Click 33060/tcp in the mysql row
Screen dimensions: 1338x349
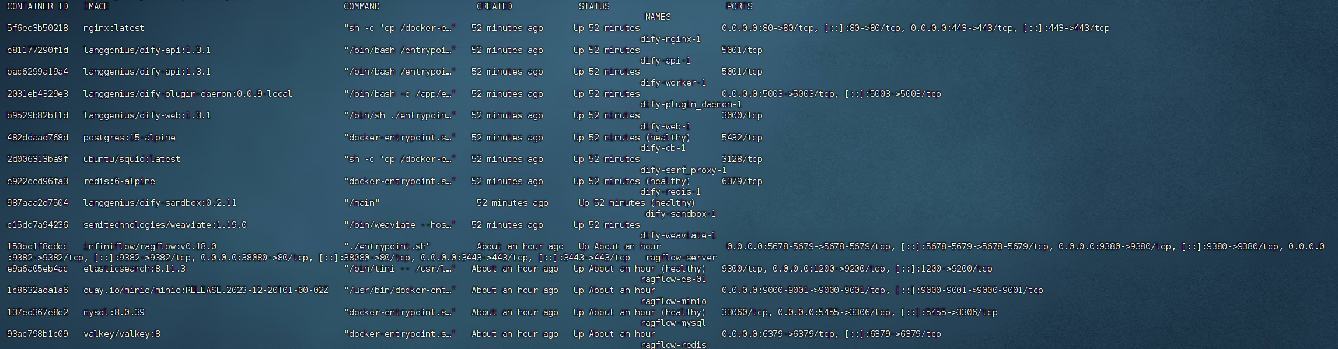click(x=745, y=312)
